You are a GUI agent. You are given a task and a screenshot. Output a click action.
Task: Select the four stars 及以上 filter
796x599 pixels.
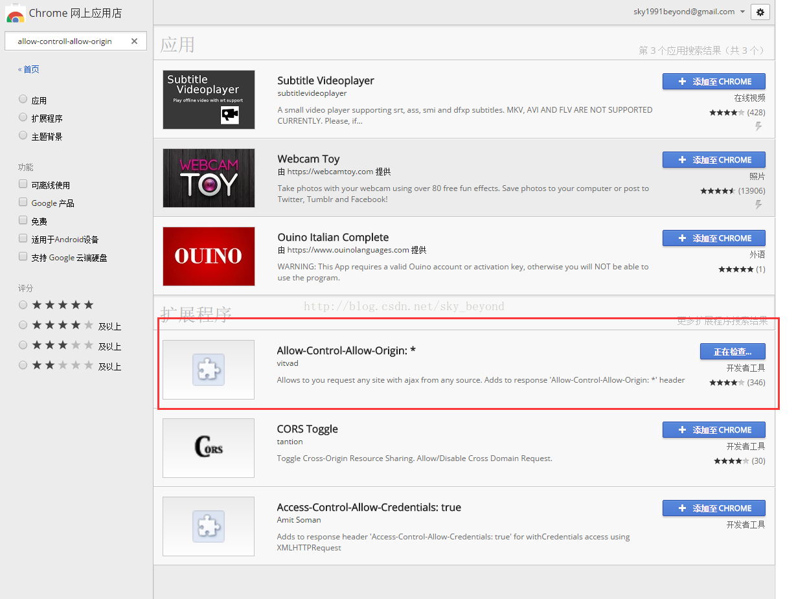click(x=23, y=325)
